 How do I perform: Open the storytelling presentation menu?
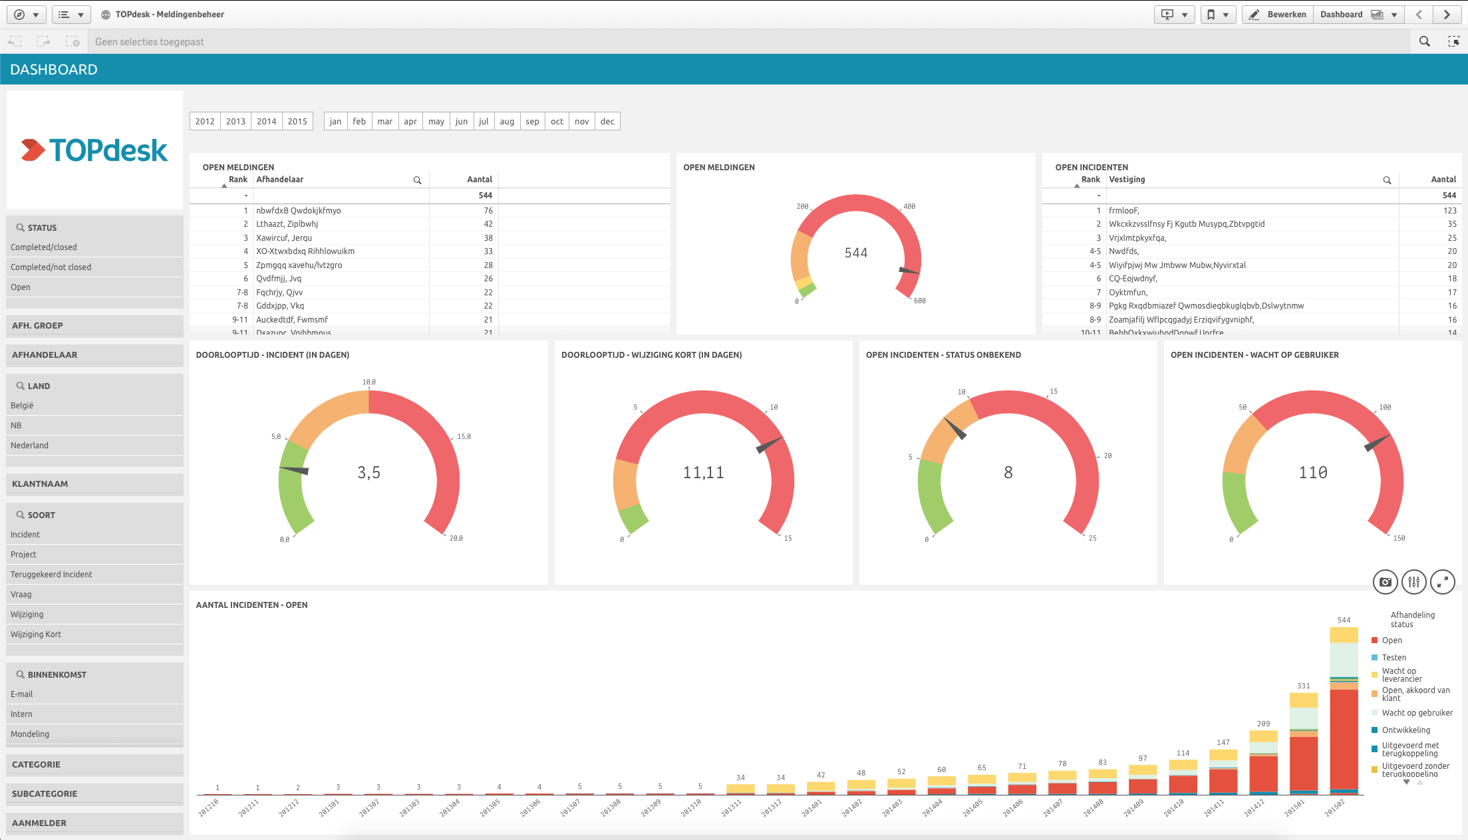tap(1174, 15)
